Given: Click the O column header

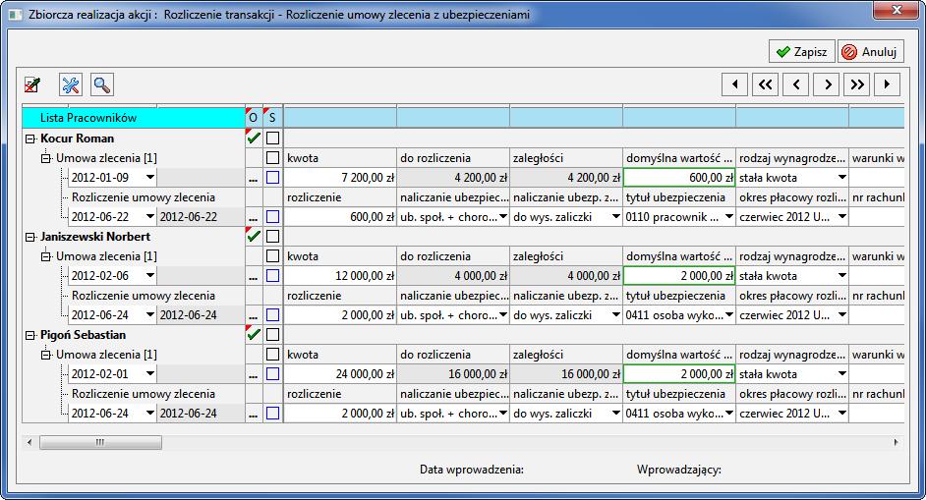Looking at the screenshot, I should click(254, 118).
